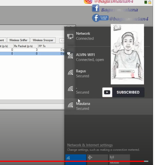The height and width of the screenshot is (165, 155).
Task: Select the unnamed dot secured network
Action: (x=108, y=90)
